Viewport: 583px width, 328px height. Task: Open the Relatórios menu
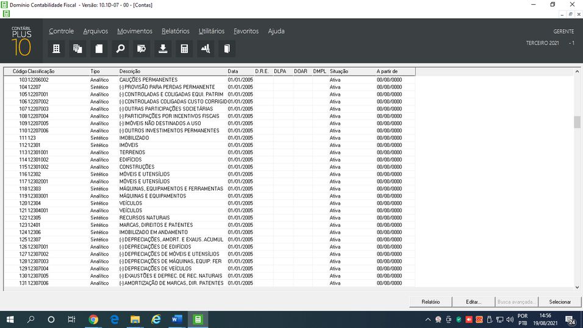click(175, 31)
